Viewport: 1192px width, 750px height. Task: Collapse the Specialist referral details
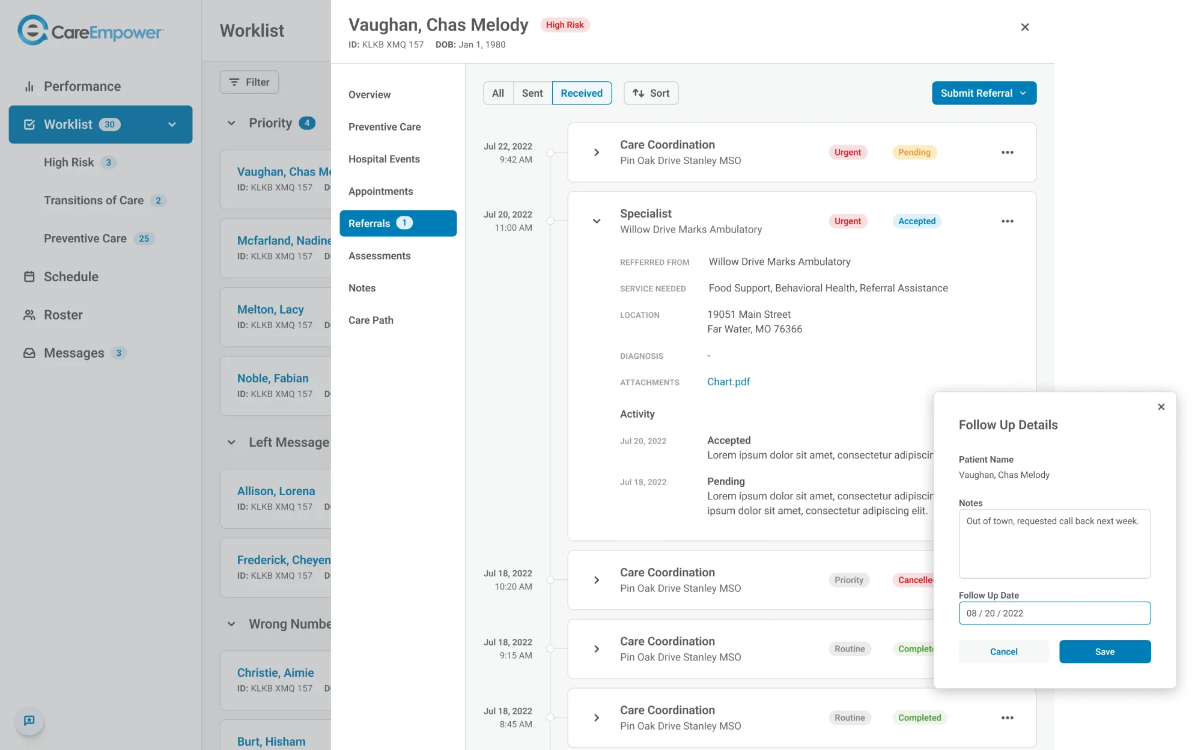(x=597, y=221)
